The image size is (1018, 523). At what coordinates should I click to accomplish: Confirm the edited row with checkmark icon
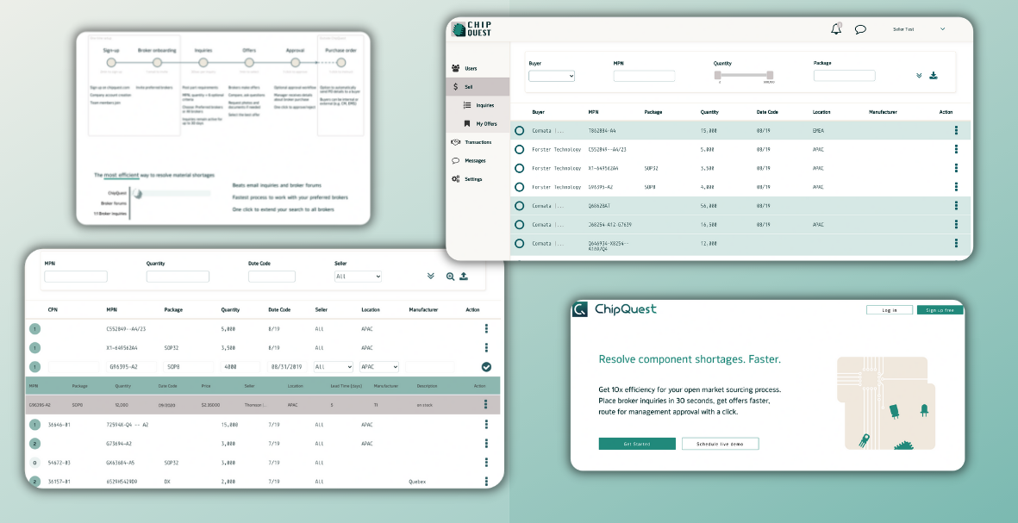coord(486,367)
